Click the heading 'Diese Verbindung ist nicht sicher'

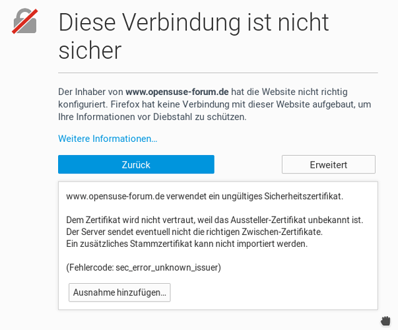coord(193,36)
